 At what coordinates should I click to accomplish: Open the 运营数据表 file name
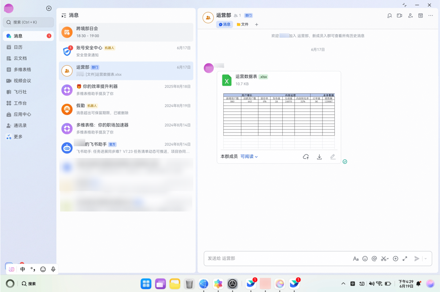[x=246, y=76]
